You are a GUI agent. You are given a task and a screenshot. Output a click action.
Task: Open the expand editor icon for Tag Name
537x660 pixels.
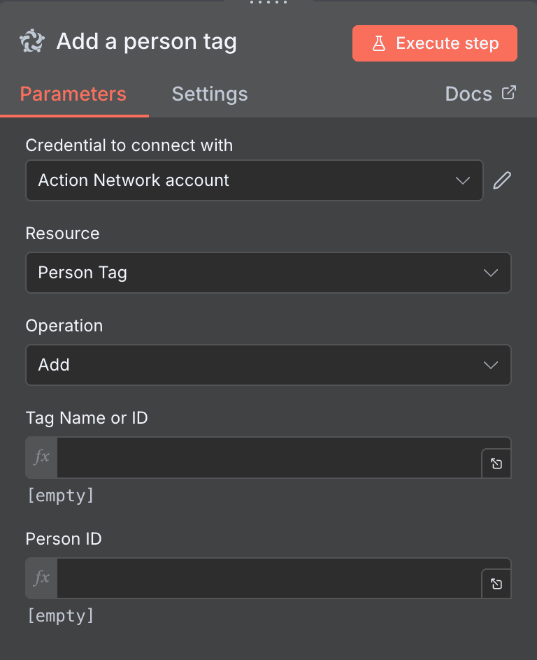[496, 463]
